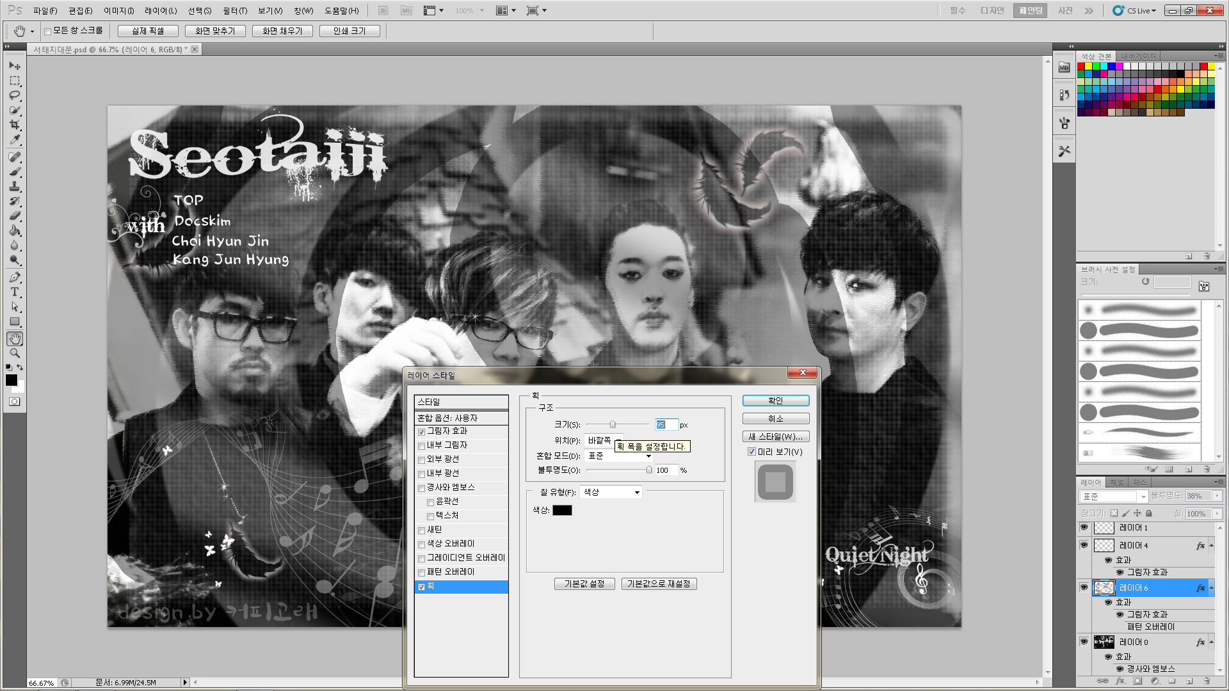The width and height of the screenshot is (1229, 691).
Task: Select the Lasso tool
Action: coord(15,95)
